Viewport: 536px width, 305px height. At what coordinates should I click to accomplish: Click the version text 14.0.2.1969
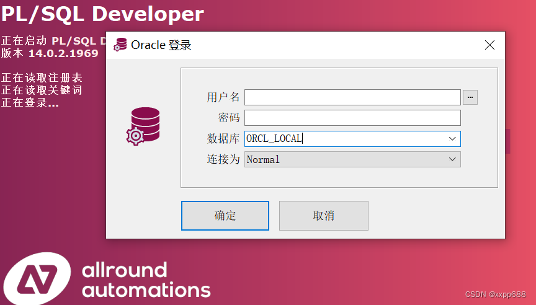(63, 53)
